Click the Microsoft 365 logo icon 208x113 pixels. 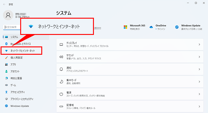tap(125, 27)
